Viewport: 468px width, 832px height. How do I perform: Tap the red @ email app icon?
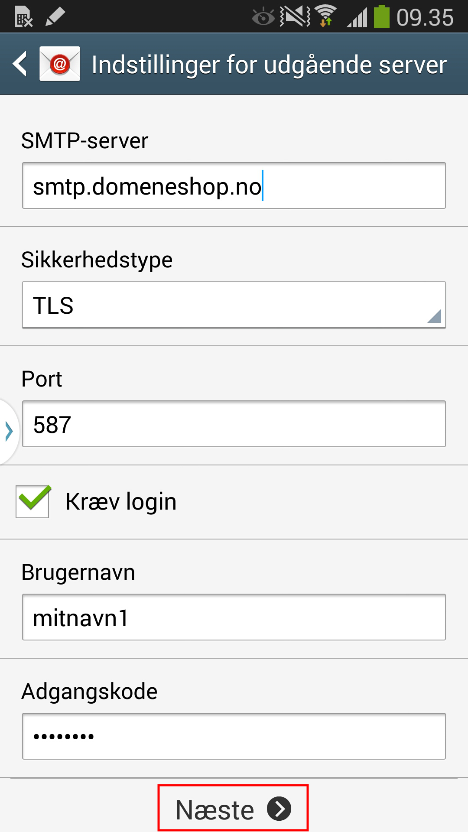60,64
